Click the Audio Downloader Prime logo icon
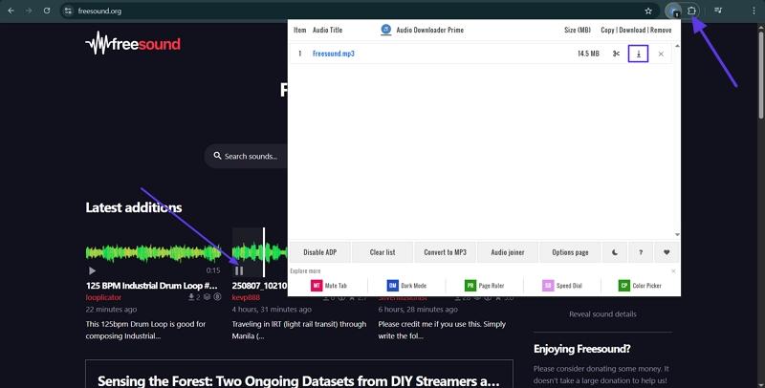Screen dimensions: 765x388 [386, 30]
